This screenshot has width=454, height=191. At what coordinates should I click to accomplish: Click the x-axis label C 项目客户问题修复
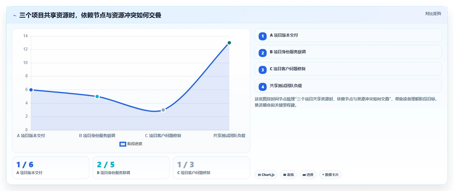tap(163, 136)
